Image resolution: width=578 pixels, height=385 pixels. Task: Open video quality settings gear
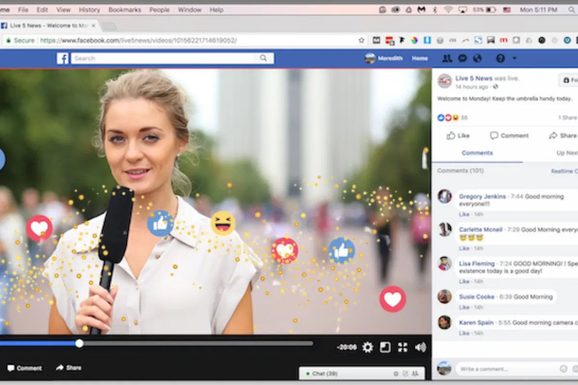368,347
